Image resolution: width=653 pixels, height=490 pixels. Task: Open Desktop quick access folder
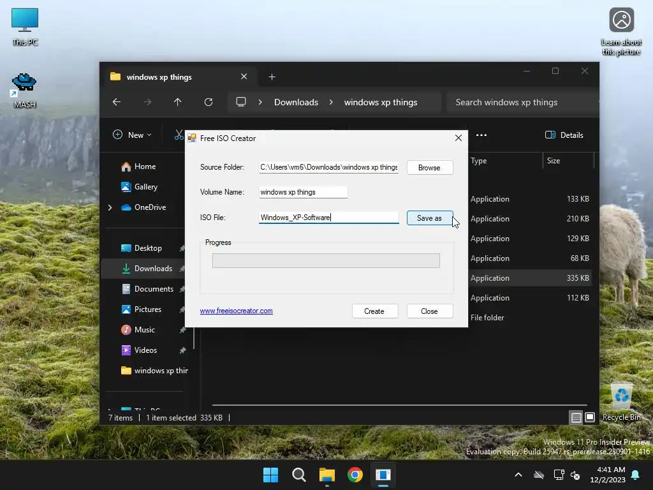click(x=141, y=248)
